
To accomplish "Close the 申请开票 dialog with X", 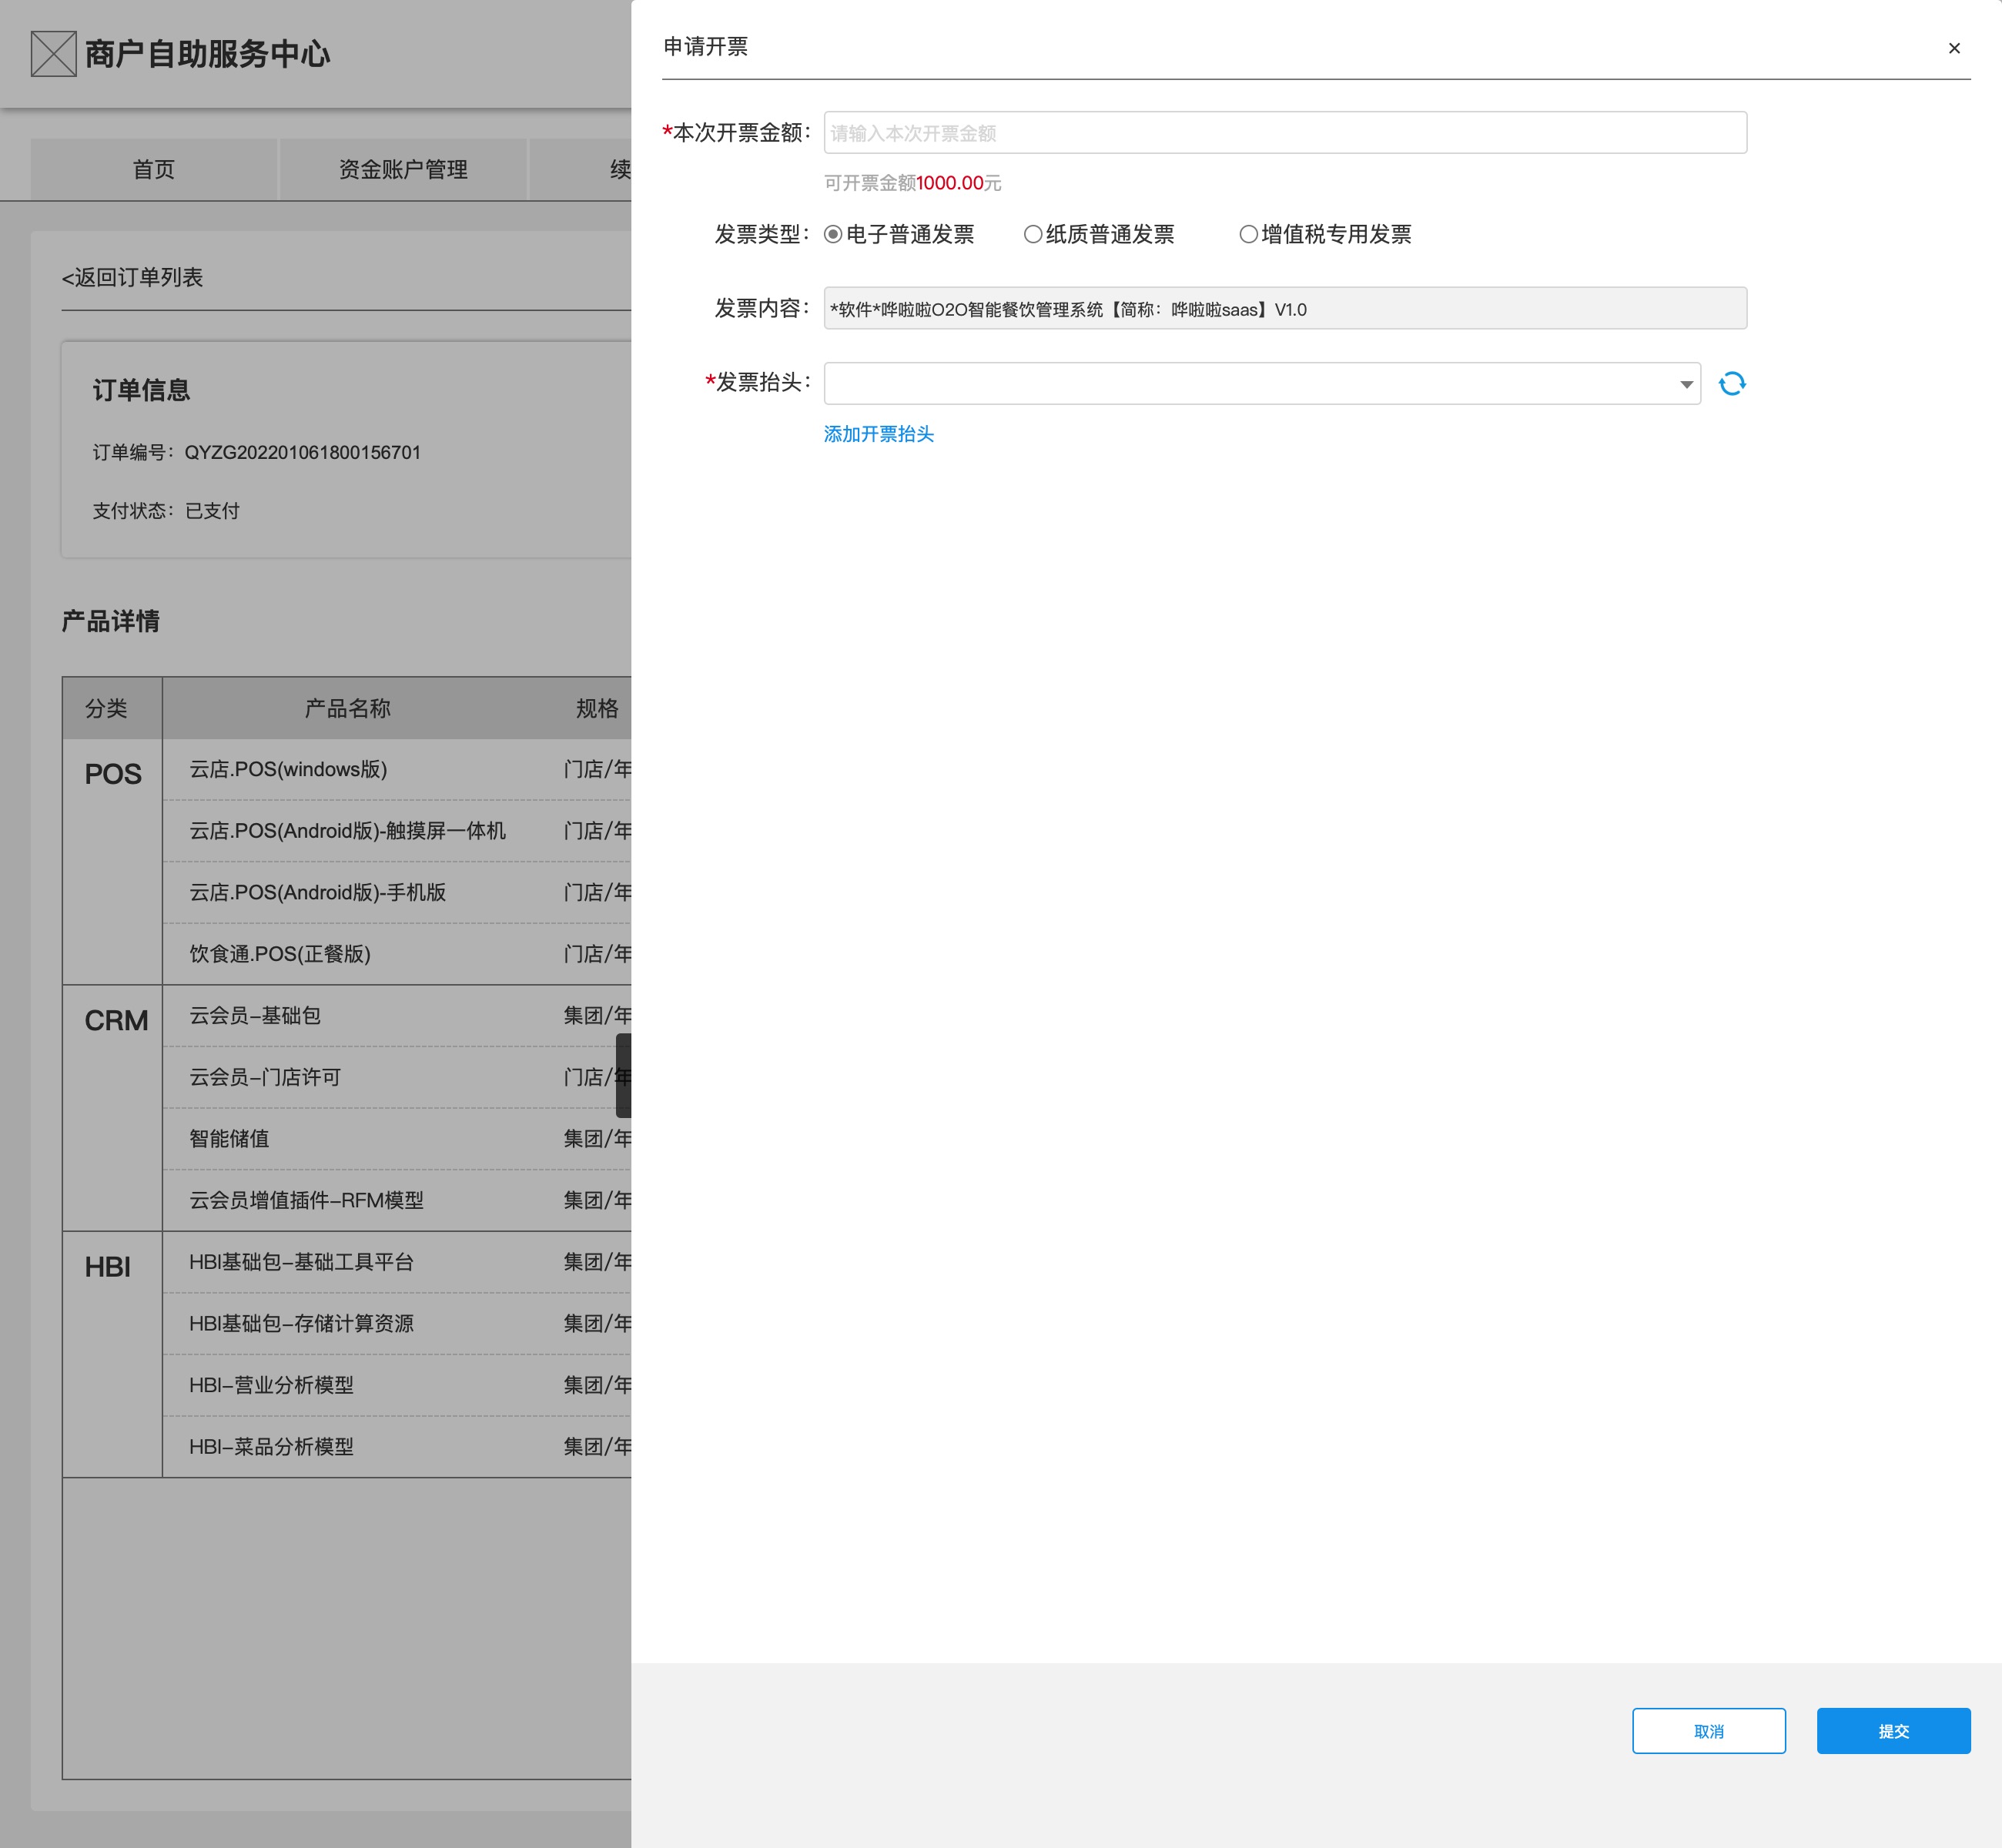I will point(1954,48).
